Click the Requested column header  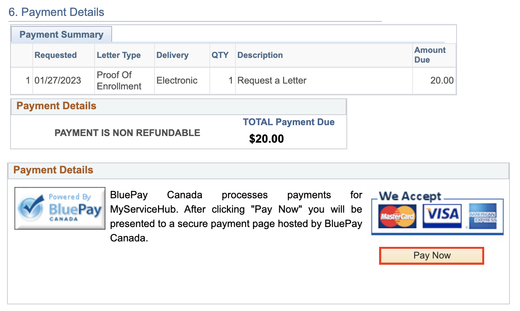(56, 55)
